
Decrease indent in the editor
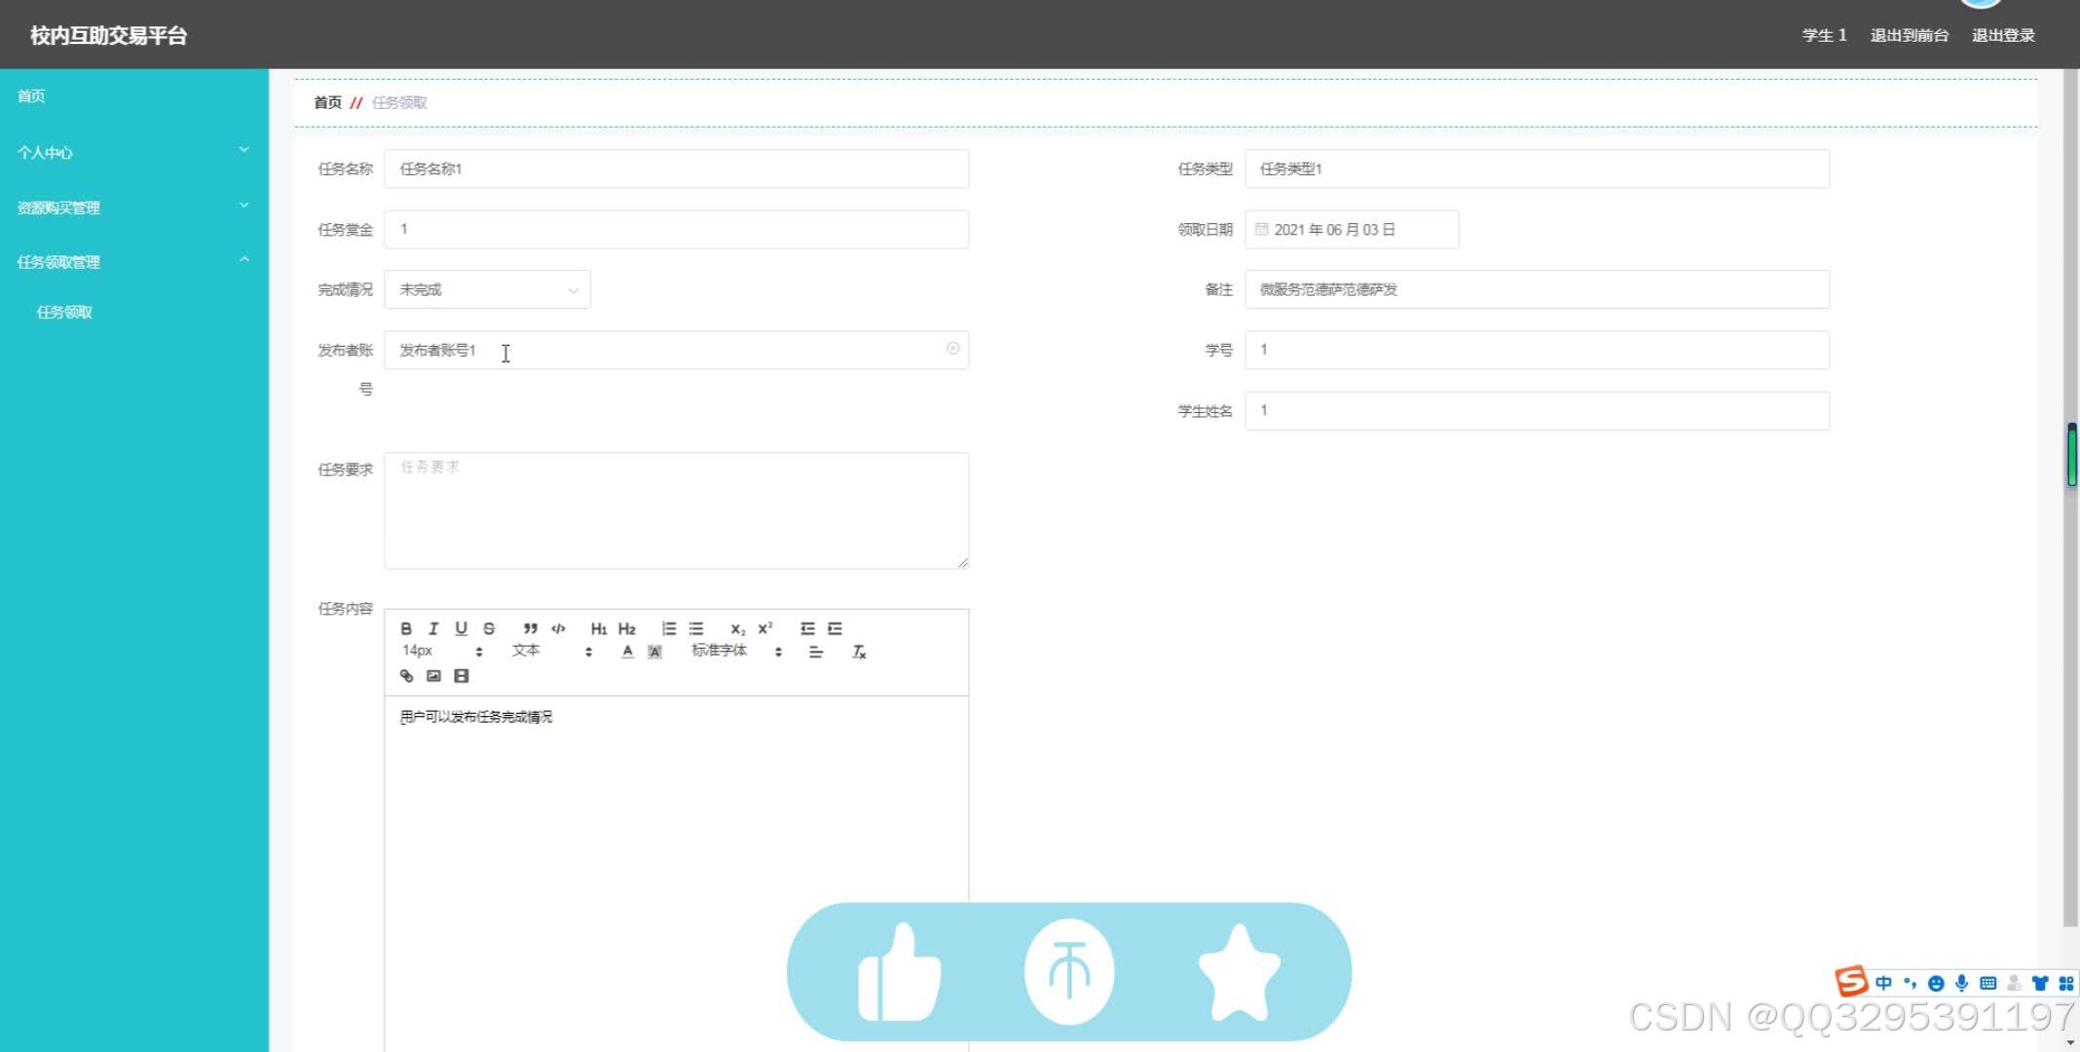807,628
